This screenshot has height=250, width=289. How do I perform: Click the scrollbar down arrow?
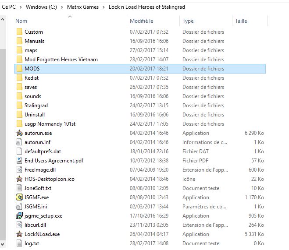click(3, 244)
